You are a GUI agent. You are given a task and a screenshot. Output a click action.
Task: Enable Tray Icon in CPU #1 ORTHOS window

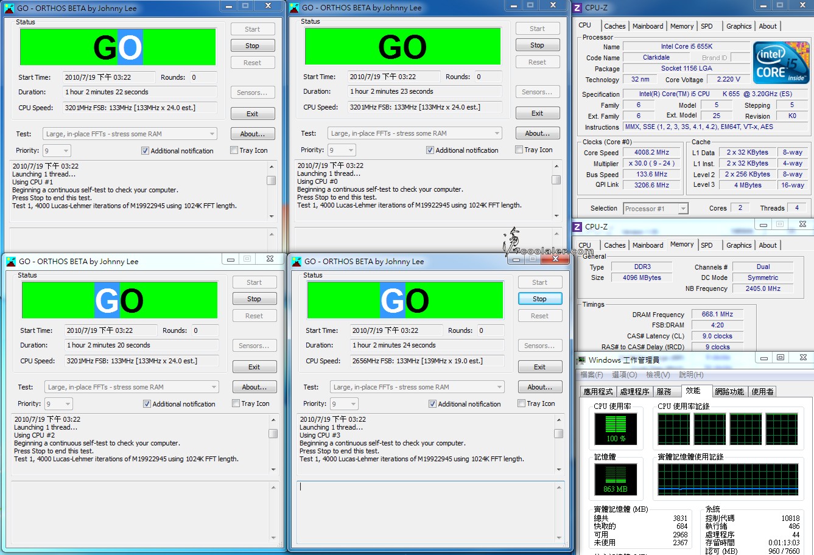234,150
